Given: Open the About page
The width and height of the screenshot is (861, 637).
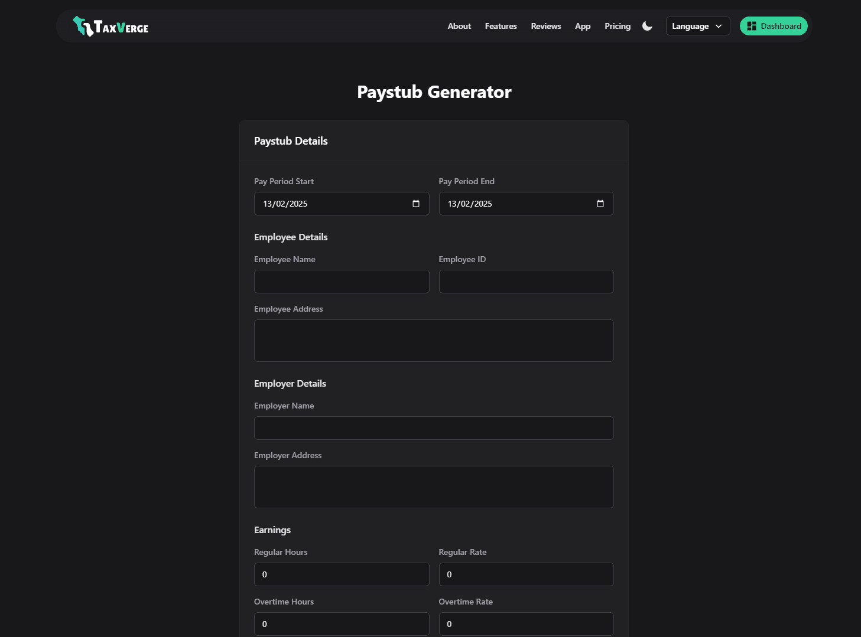Looking at the screenshot, I should (459, 26).
